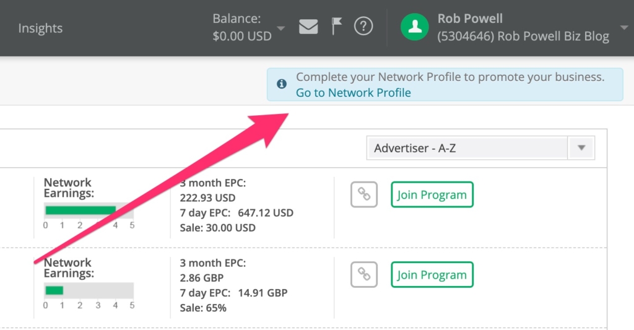Click the link icon for the first advertiser
634x330 pixels.
[x=364, y=194]
